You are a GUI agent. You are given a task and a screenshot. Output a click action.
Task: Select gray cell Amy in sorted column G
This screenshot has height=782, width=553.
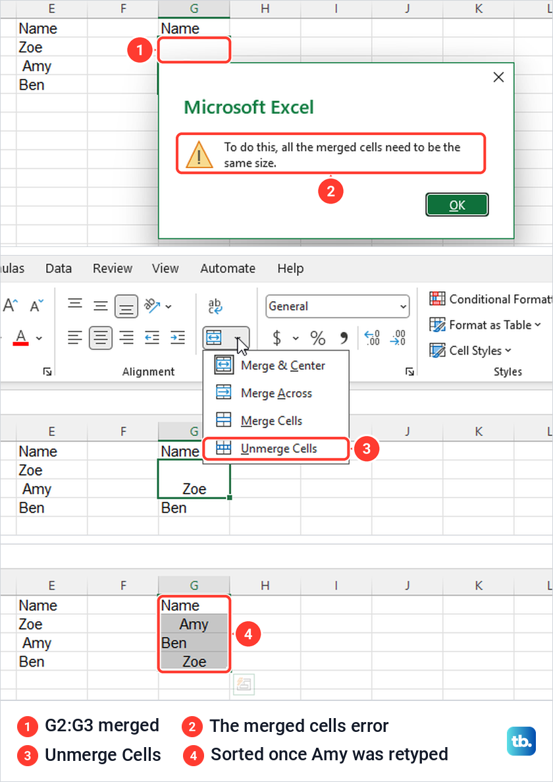pyautogui.click(x=194, y=624)
